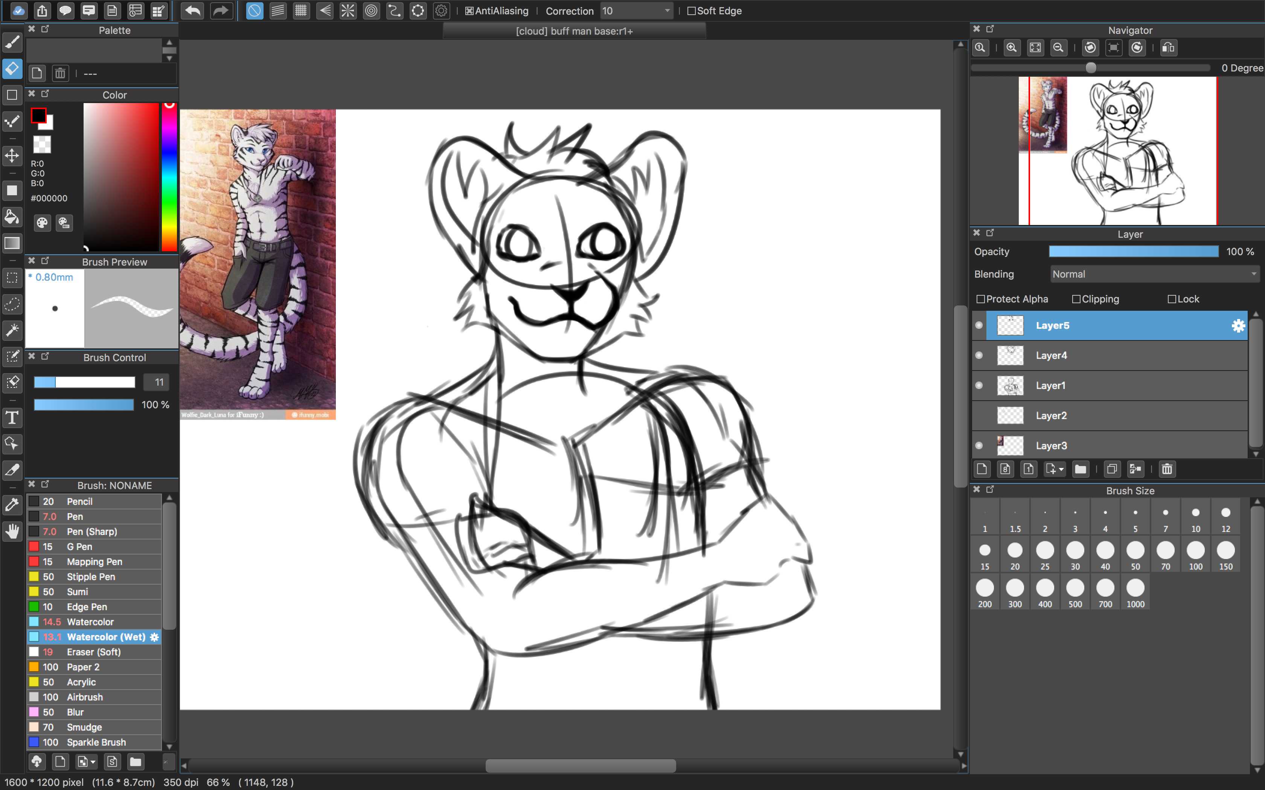Screen dimensions: 1265x790
Task: Enable crisscross grid snap
Action: [301, 11]
